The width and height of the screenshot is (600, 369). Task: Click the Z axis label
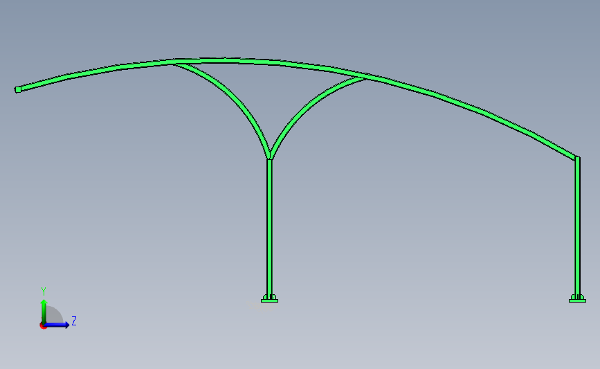click(x=74, y=321)
